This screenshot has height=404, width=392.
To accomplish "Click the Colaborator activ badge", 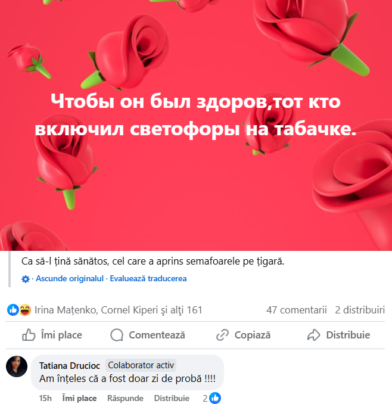I will pos(141,365).
